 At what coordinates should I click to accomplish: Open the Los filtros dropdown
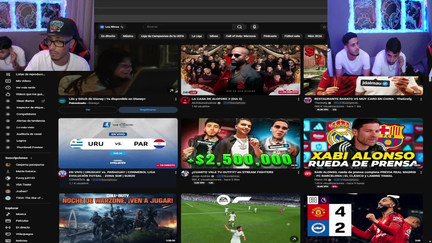coord(112,27)
